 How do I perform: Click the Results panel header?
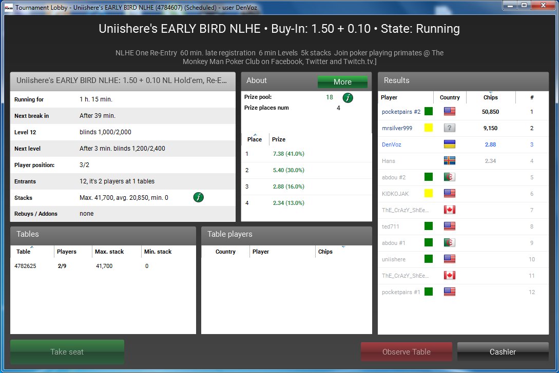[463, 80]
